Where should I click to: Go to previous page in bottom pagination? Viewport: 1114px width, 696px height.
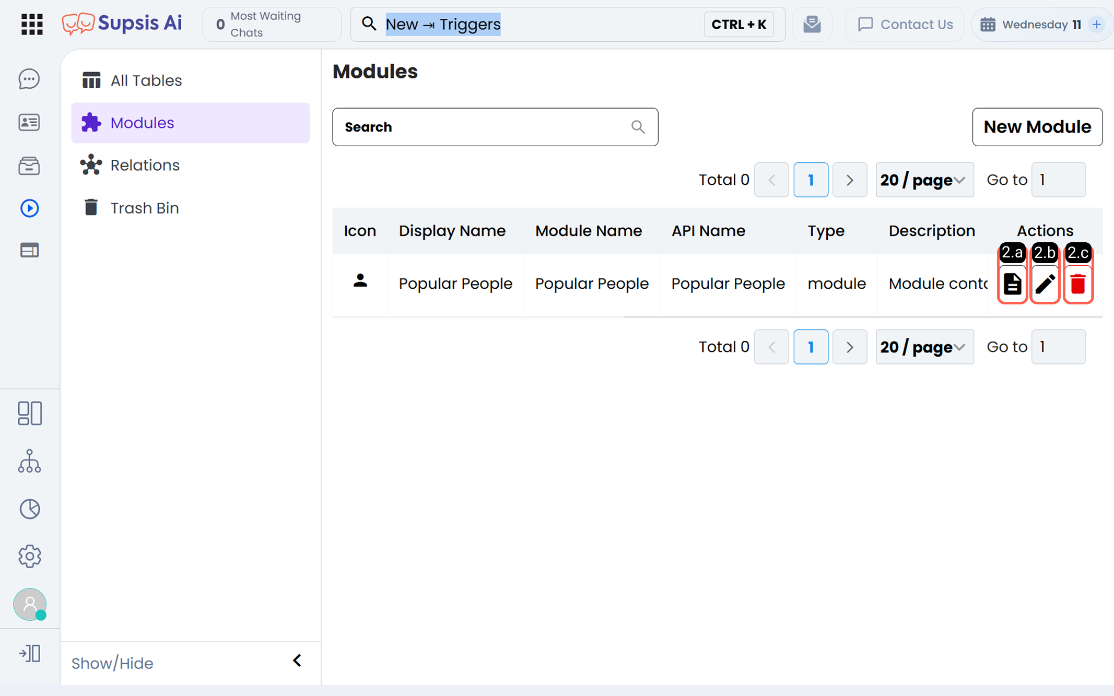771,347
